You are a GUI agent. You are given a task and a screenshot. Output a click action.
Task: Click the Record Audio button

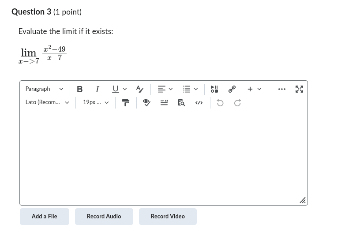(104, 217)
